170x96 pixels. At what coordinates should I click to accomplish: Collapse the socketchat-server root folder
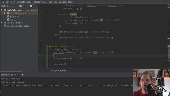[x=2, y=10]
